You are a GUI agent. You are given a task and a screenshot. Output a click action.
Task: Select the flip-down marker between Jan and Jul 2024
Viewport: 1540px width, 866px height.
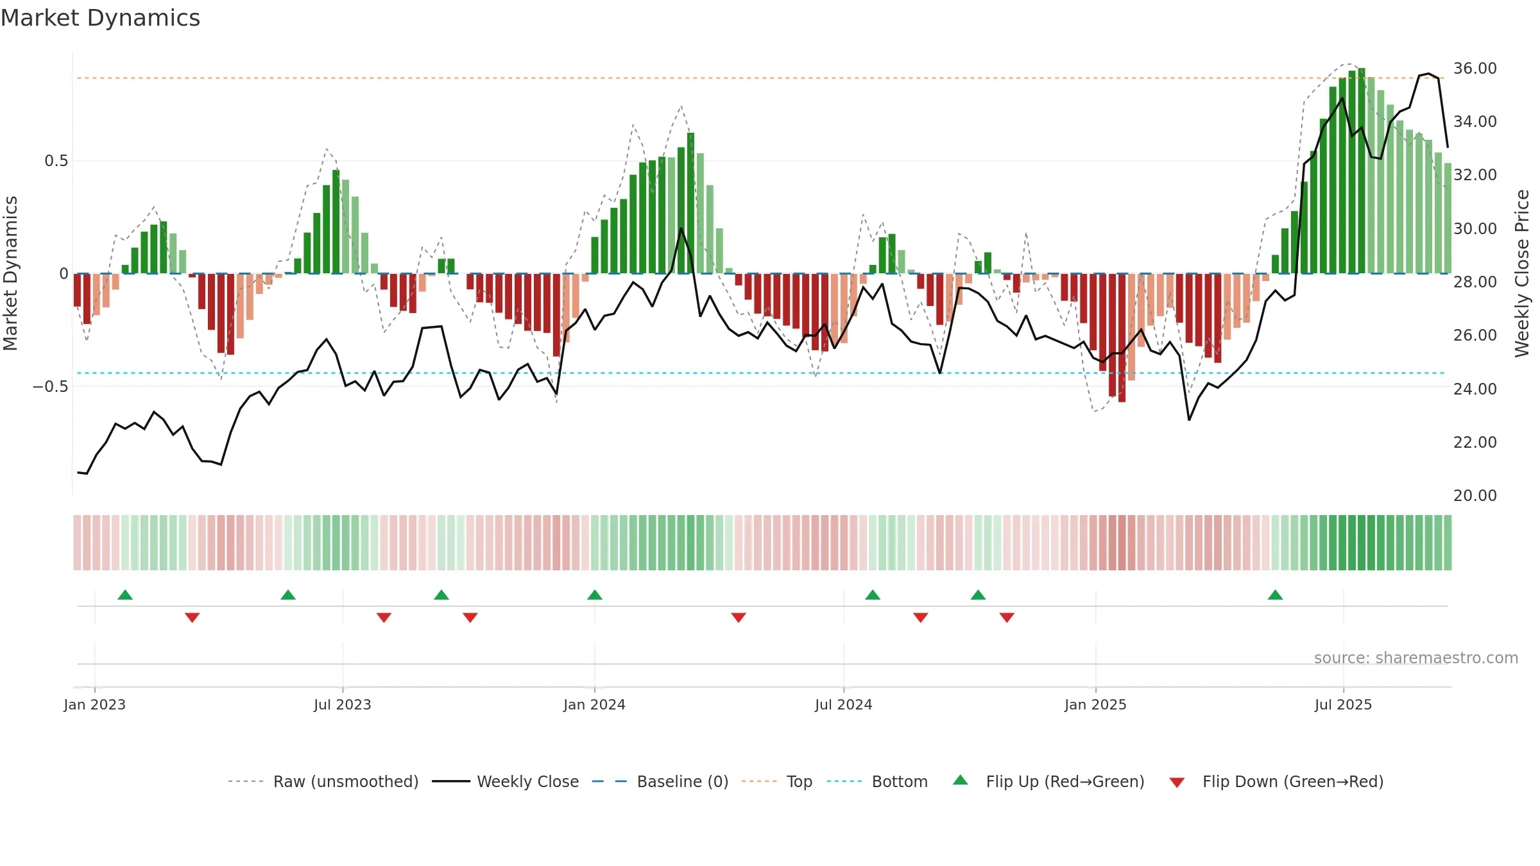tap(739, 618)
